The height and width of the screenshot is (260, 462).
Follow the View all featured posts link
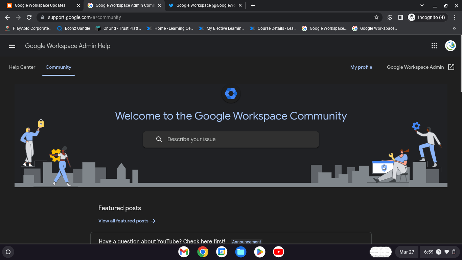(x=127, y=221)
